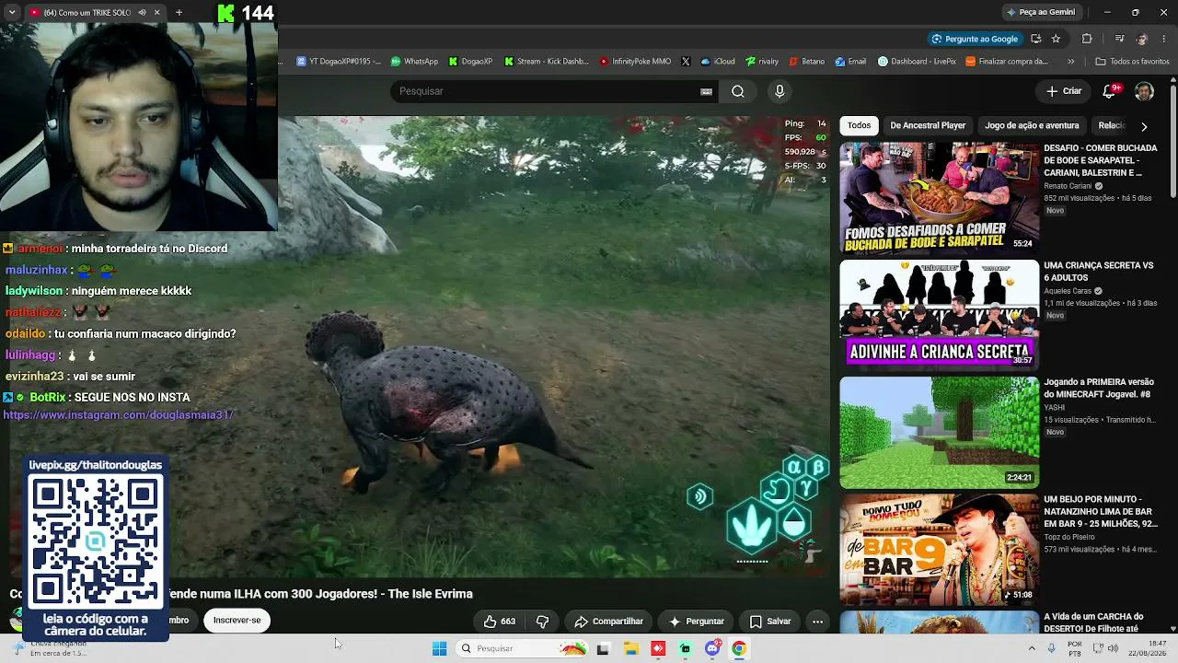The image size is (1178, 663).
Task: Click the video title 'UMA CRIANÇA SECRETA VS 6 ADULTOS'
Action: [x=1098, y=272]
